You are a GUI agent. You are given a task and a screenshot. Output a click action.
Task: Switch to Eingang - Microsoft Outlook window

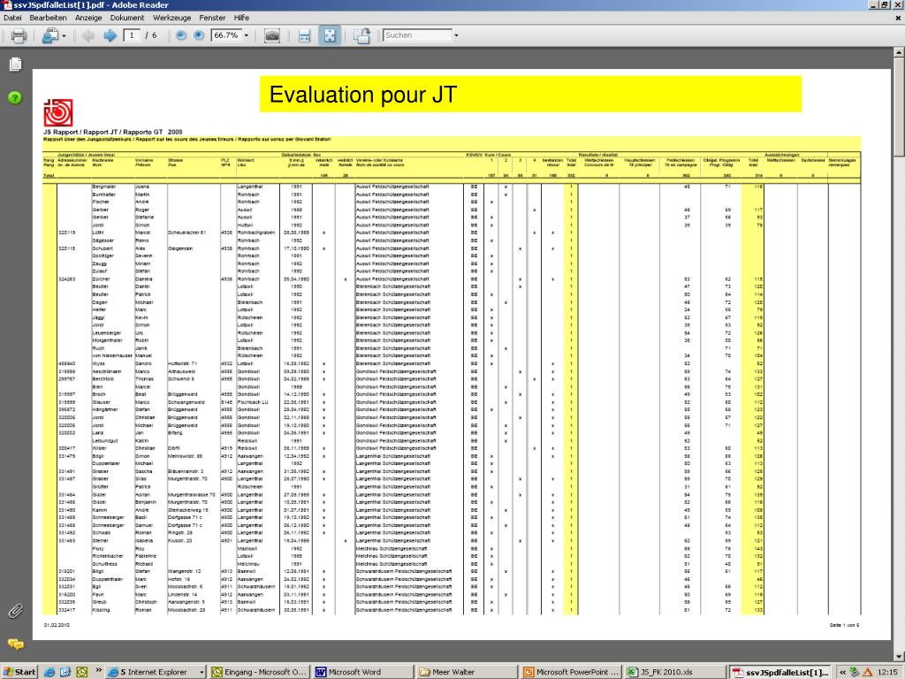[260, 672]
